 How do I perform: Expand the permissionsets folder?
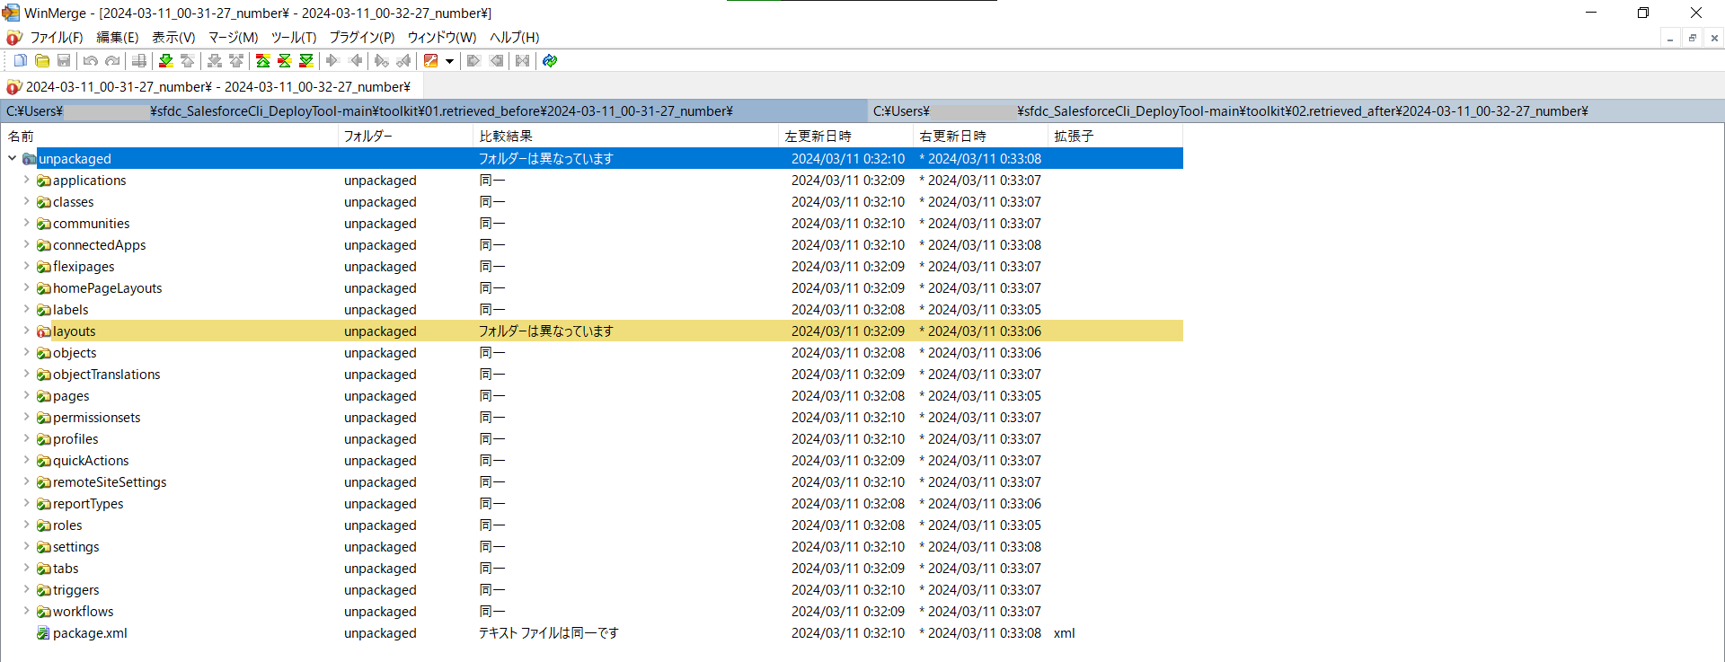[26, 417]
